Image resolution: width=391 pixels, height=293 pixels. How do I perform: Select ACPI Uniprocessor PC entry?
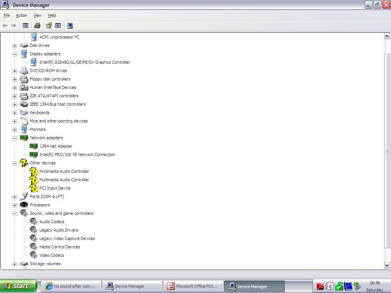pos(59,37)
